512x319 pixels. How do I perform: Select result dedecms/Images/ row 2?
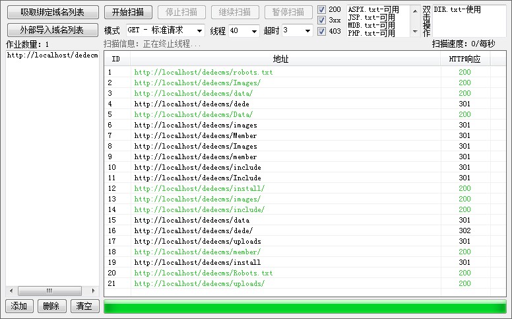(x=305, y=83)
